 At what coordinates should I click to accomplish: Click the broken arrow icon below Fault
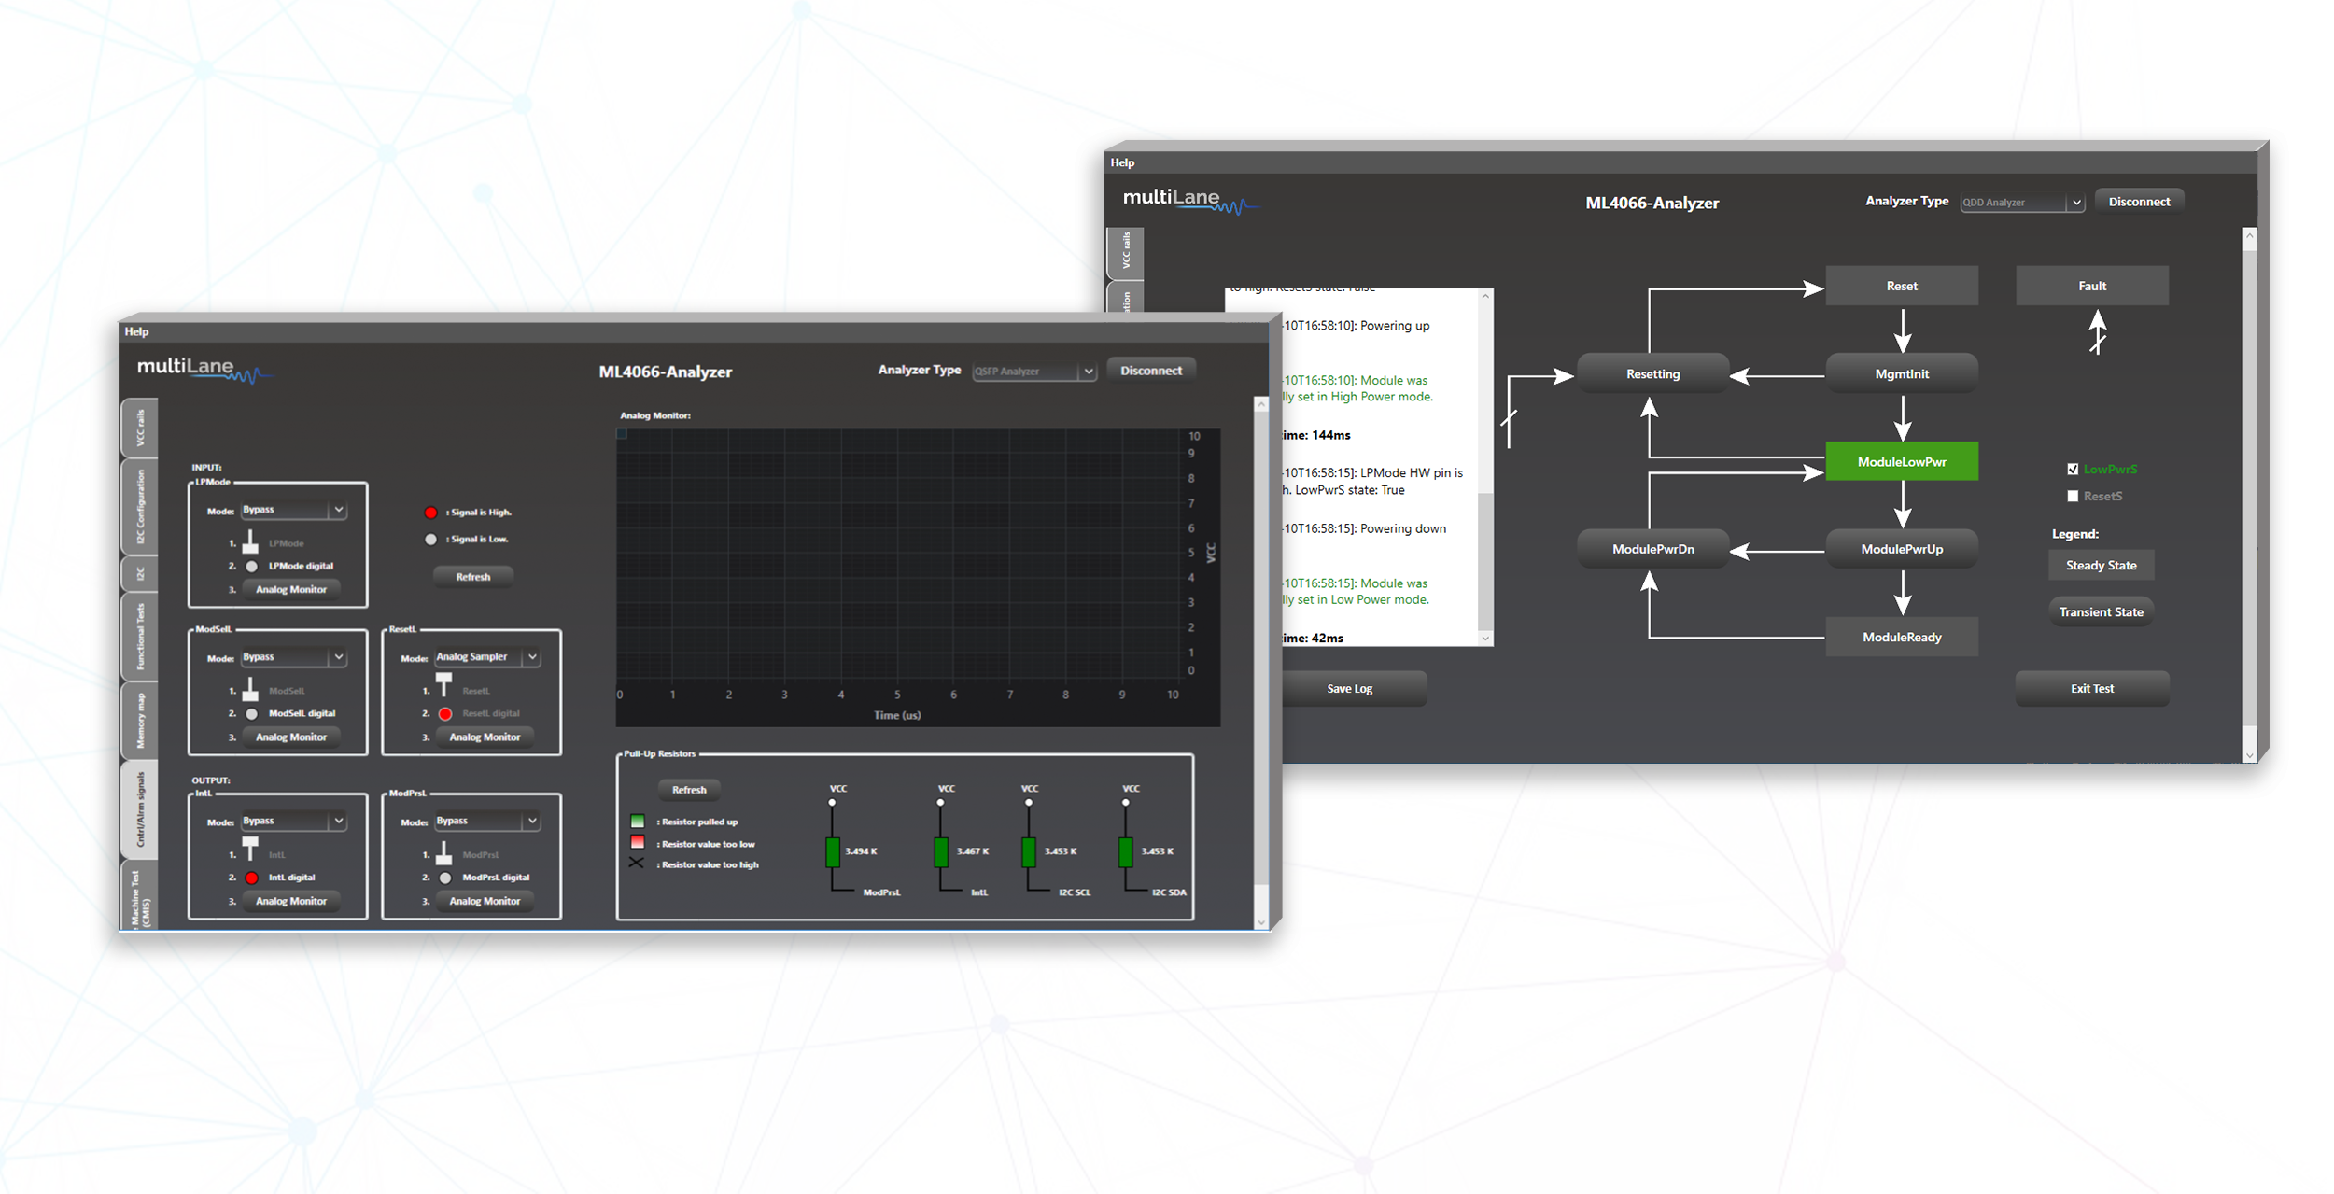(x=2098, y=332)
